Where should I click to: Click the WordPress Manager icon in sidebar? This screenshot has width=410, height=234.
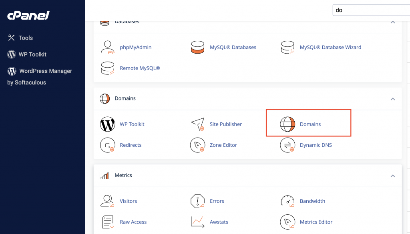(12, 71)
